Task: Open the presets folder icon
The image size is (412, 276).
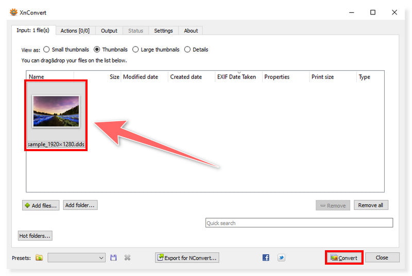Action: (x=39, y=257)
